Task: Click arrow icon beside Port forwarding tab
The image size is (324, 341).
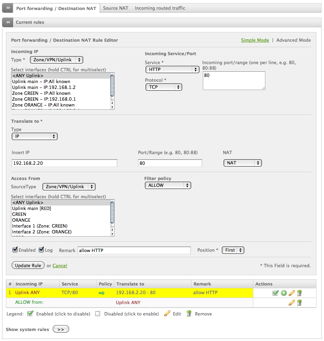Action: [8, 8]
